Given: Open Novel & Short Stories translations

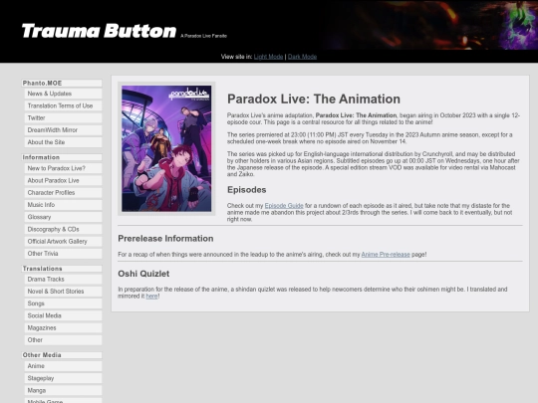Looking at the screenshot, I should point(63,292).
